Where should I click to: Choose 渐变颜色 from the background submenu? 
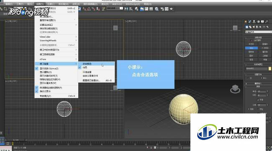(x=96, y=64)
